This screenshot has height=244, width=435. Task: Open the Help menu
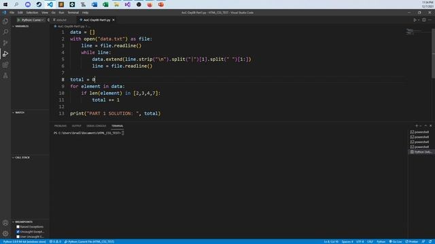click(85, 12)
